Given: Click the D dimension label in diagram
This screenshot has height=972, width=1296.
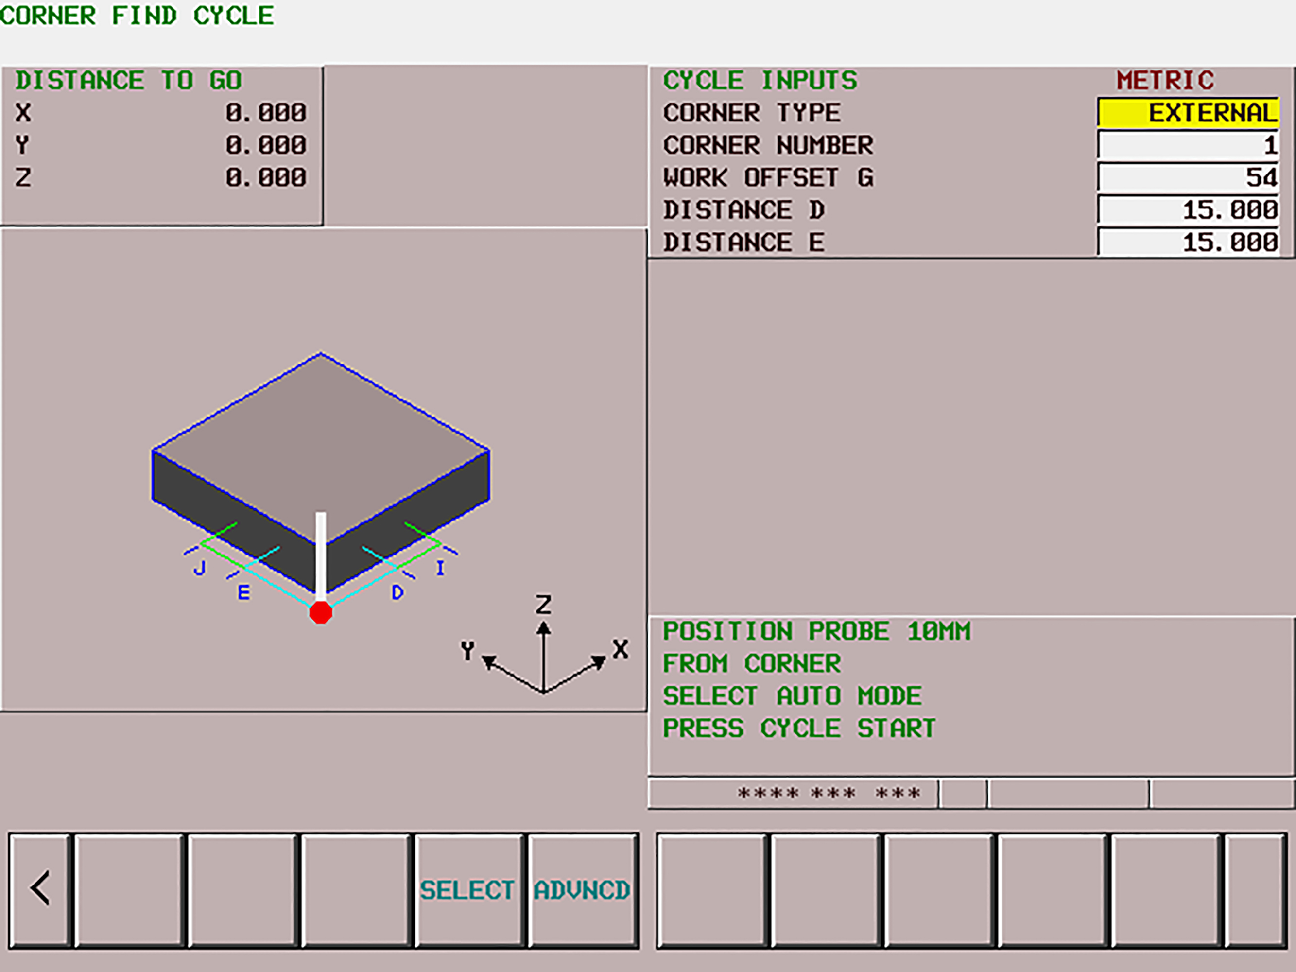Looking at the screenshot, I should coord(397,592).
